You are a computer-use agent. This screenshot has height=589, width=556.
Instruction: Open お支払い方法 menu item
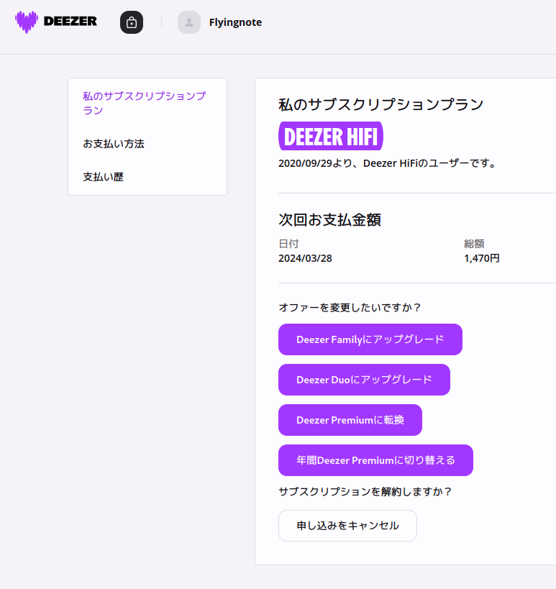(114, 144)
